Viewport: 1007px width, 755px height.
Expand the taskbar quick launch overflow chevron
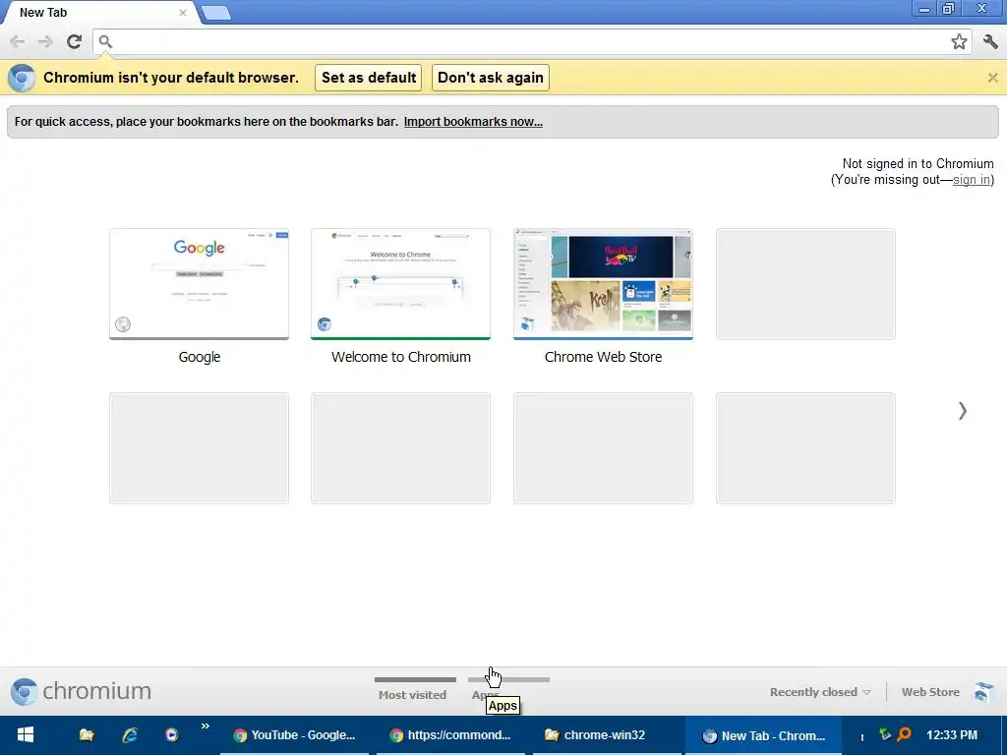[205, 726]
